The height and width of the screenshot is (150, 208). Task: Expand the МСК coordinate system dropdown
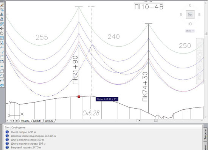190,31
